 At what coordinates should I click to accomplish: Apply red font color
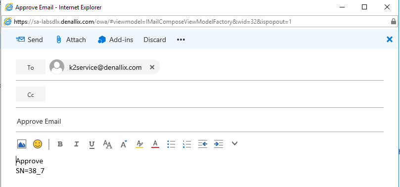click(155, 144)
